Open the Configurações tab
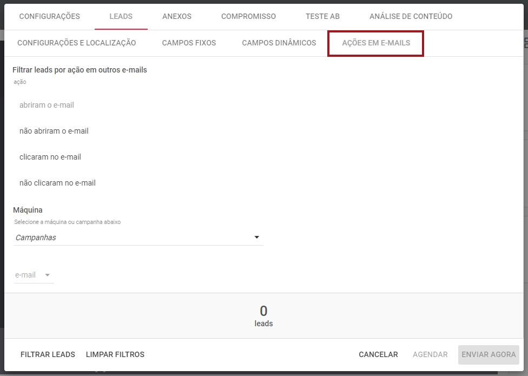 coord(49,16)
